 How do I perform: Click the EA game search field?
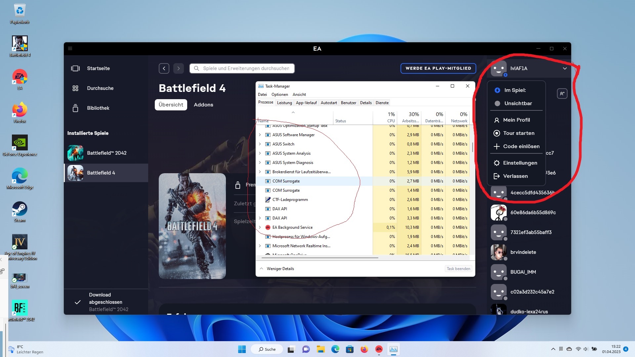point(242,68)
